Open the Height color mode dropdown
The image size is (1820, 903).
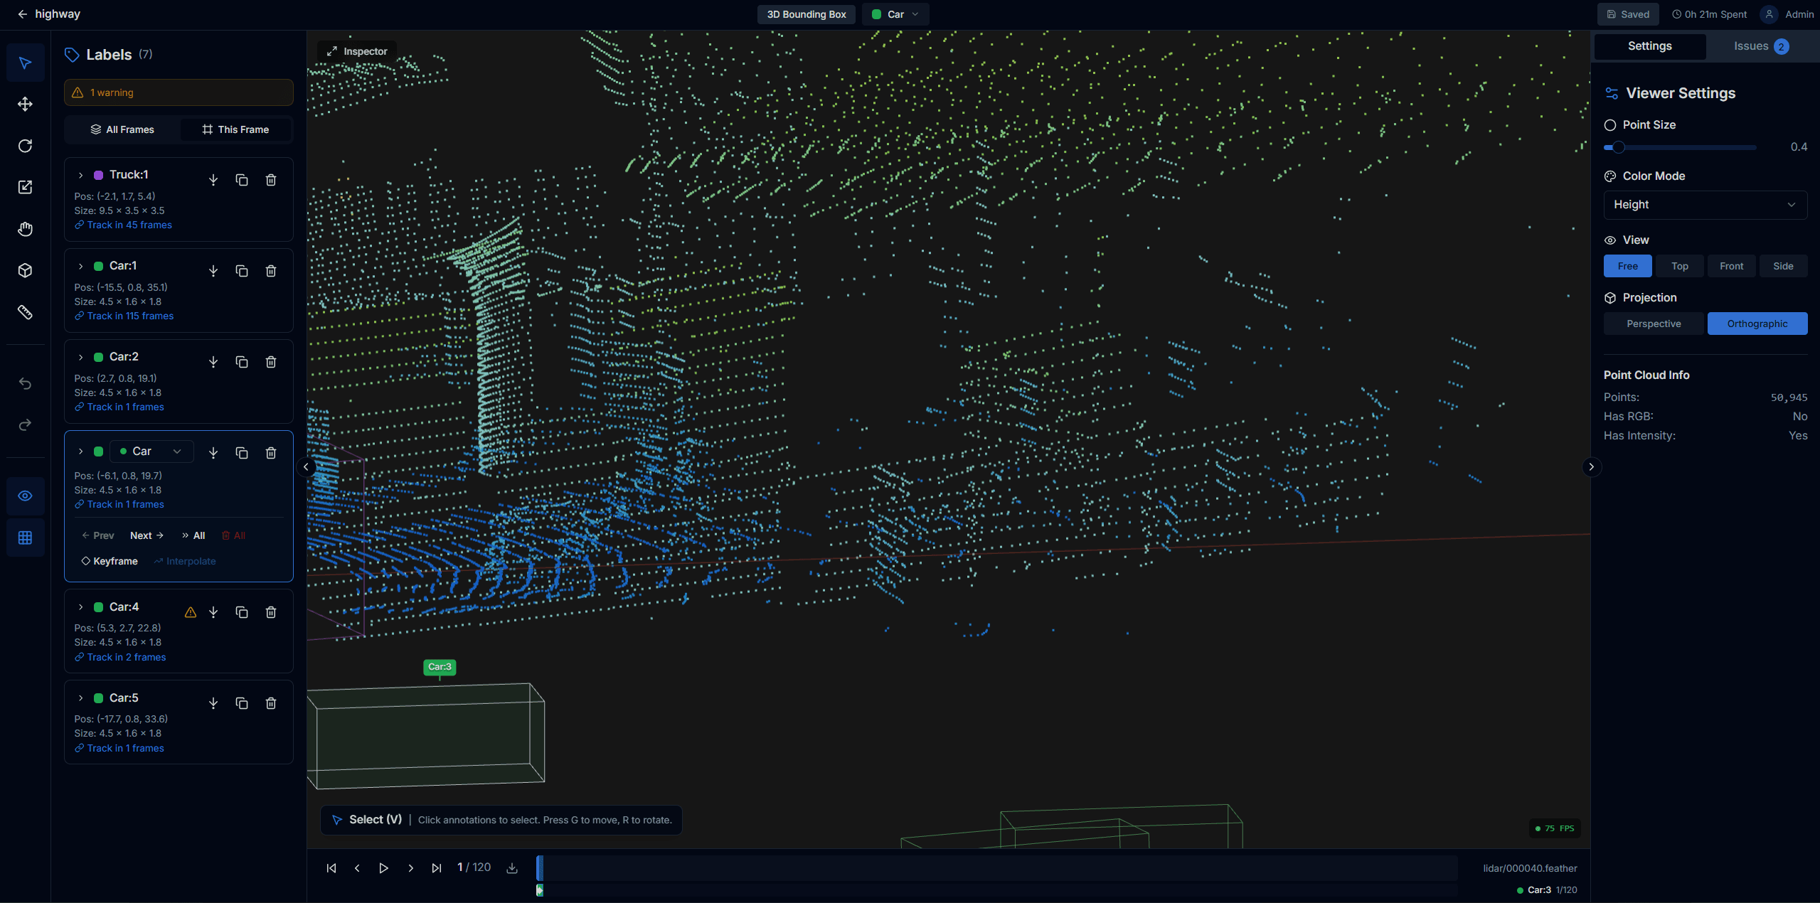tap(1705, 205)
